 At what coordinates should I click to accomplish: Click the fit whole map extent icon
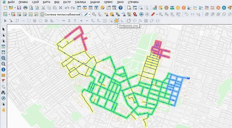point(3,52)
